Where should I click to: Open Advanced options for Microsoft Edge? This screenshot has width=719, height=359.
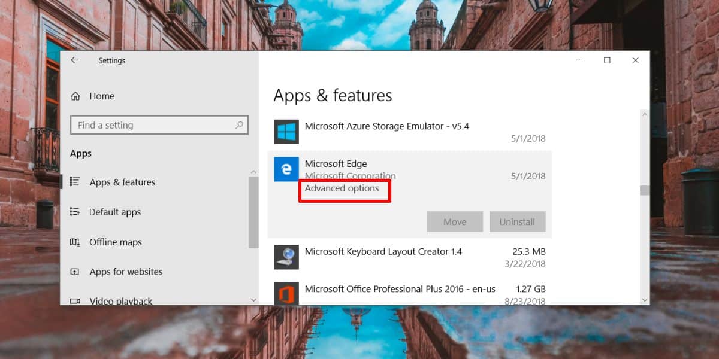pyautogui.click(x=342, y=188)
